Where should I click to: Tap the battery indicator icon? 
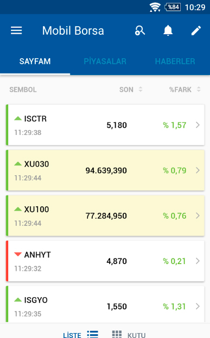click(173, 7)
